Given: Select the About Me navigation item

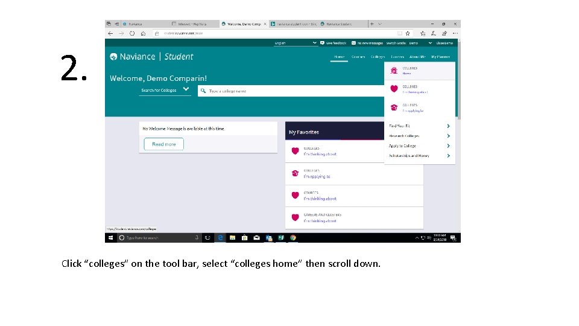Looking at the screenshot, I should (x=417, y=57).
